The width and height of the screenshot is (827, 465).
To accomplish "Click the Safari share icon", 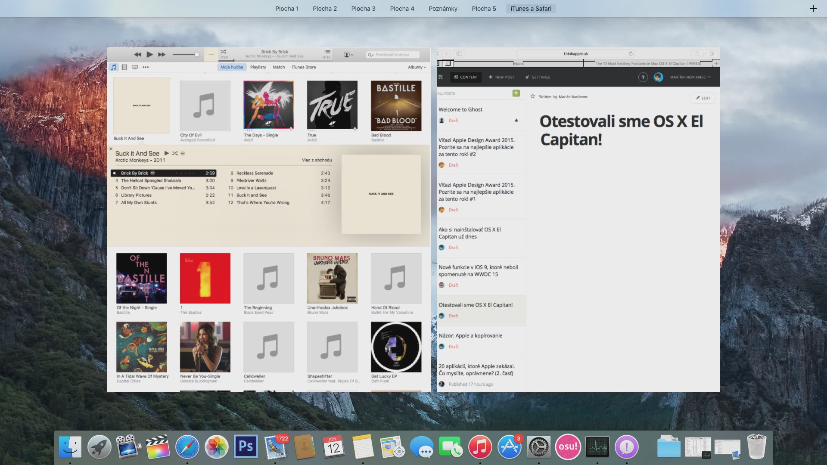I will (697, 54).
